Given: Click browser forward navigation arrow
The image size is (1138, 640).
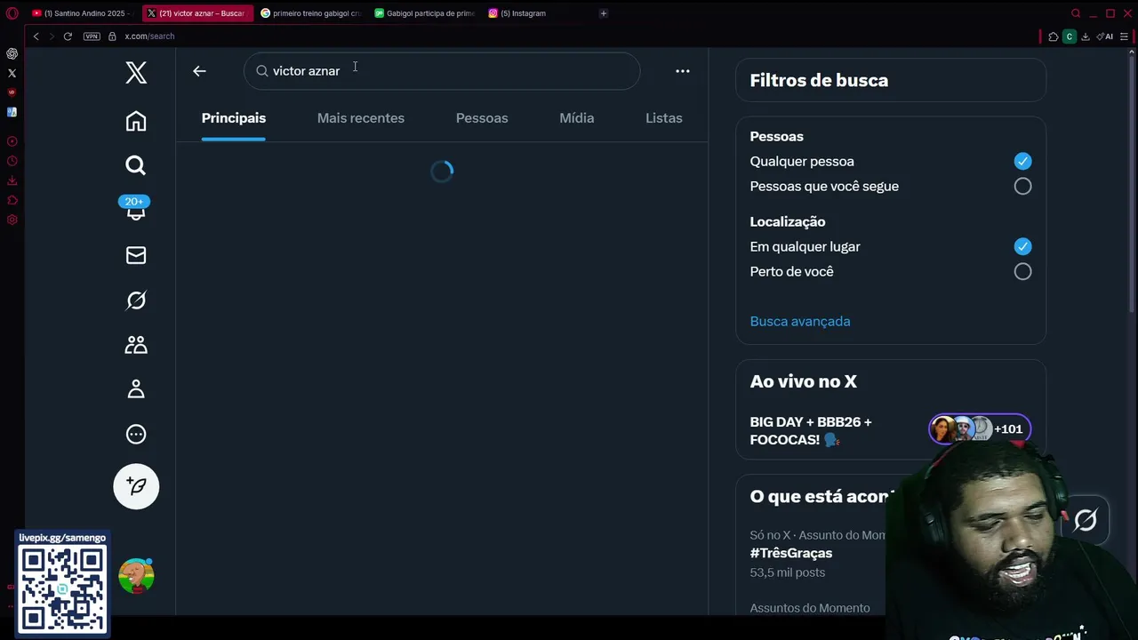Looking at the screenshot, I should click(52, 36).
